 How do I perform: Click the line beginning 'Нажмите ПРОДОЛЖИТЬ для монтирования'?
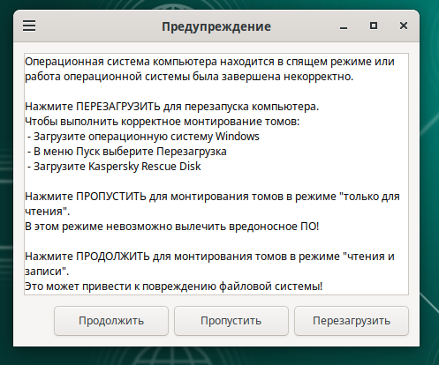tap(209, 257)
